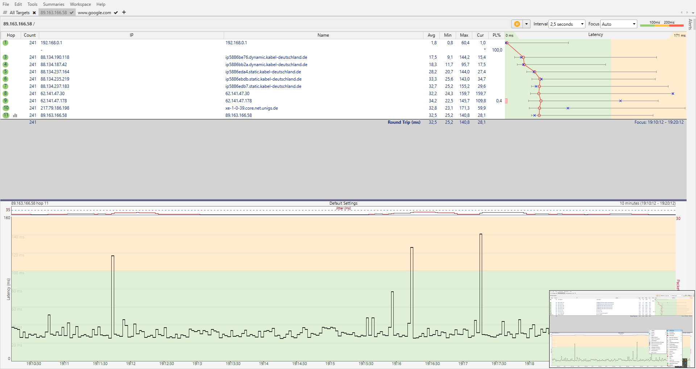Click the Latency graph column header
The height and width of the screenshot is (369, 696).
point(596,35)
